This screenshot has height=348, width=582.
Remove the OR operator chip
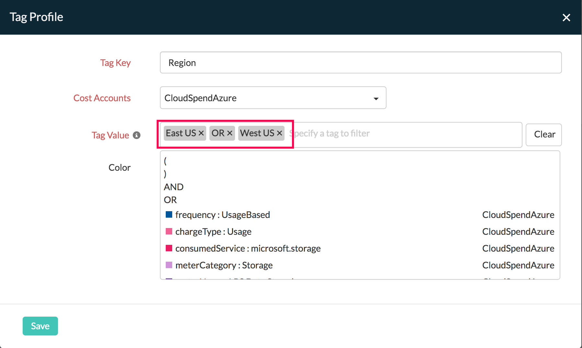click(x=230, y=133)
